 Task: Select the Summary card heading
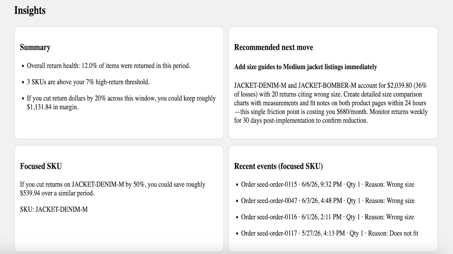point(35,47)
